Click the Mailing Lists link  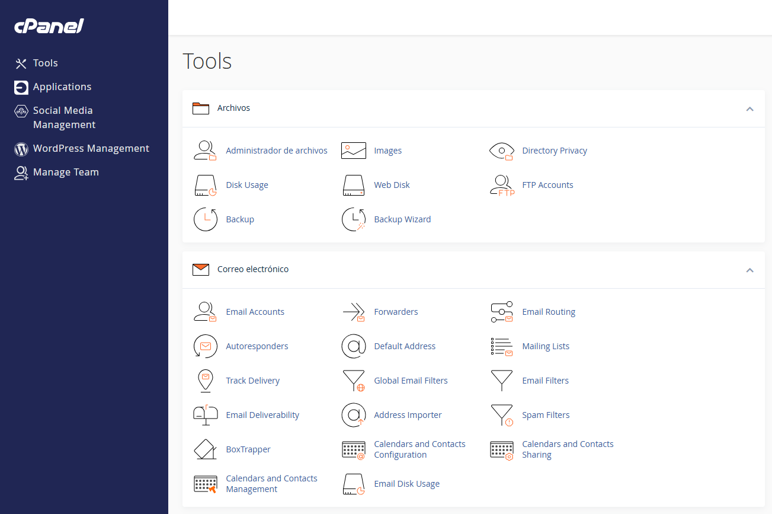(545, 346)
